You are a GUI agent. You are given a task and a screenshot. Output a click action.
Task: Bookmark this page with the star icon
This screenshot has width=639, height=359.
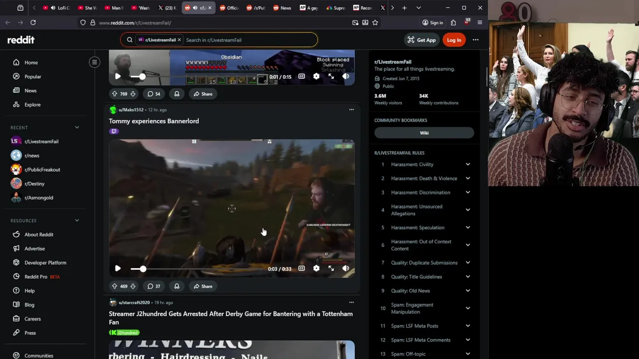(x=375, y=22)
